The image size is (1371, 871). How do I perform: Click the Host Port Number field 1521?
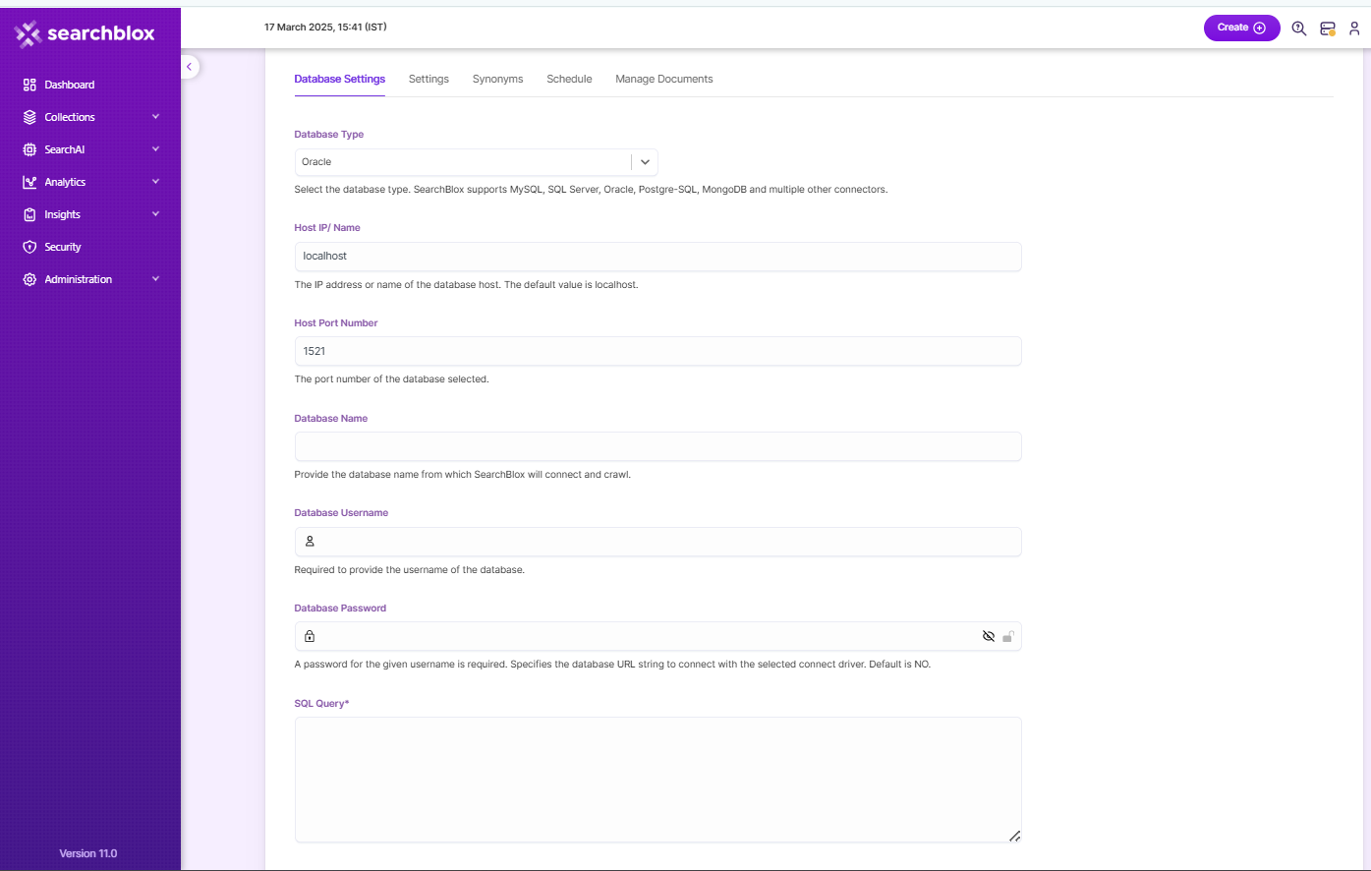(658, 351)
